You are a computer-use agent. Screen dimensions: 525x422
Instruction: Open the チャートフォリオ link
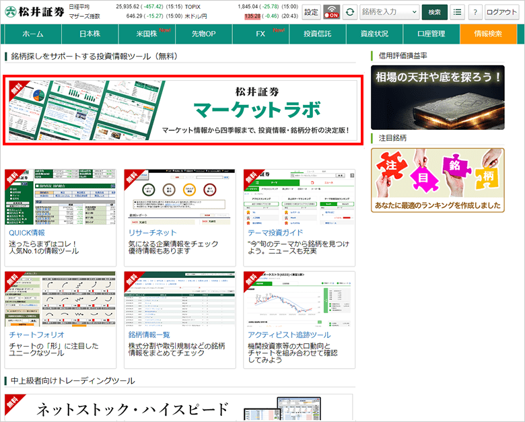pos(36,335)
